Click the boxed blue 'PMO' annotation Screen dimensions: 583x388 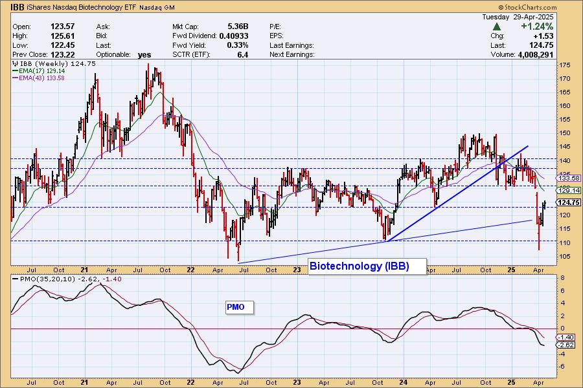tap(240, 307)
